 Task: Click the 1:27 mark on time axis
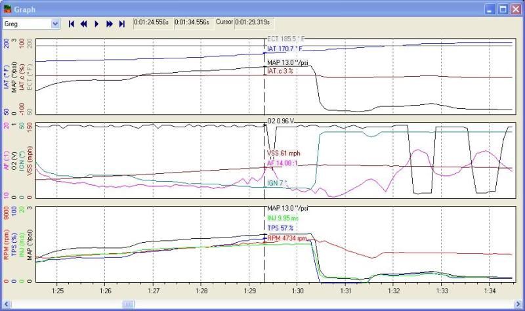pos(154,290)
